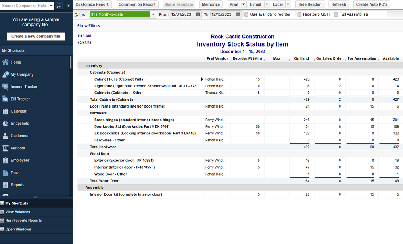Open Income Tracker shortcut
This screenshot has height=244, width=403.
(24, 87)
